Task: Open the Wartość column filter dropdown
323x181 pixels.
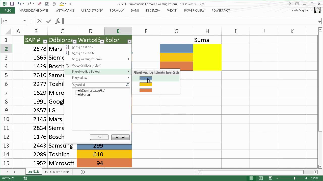Action: (x=102, y=41)
